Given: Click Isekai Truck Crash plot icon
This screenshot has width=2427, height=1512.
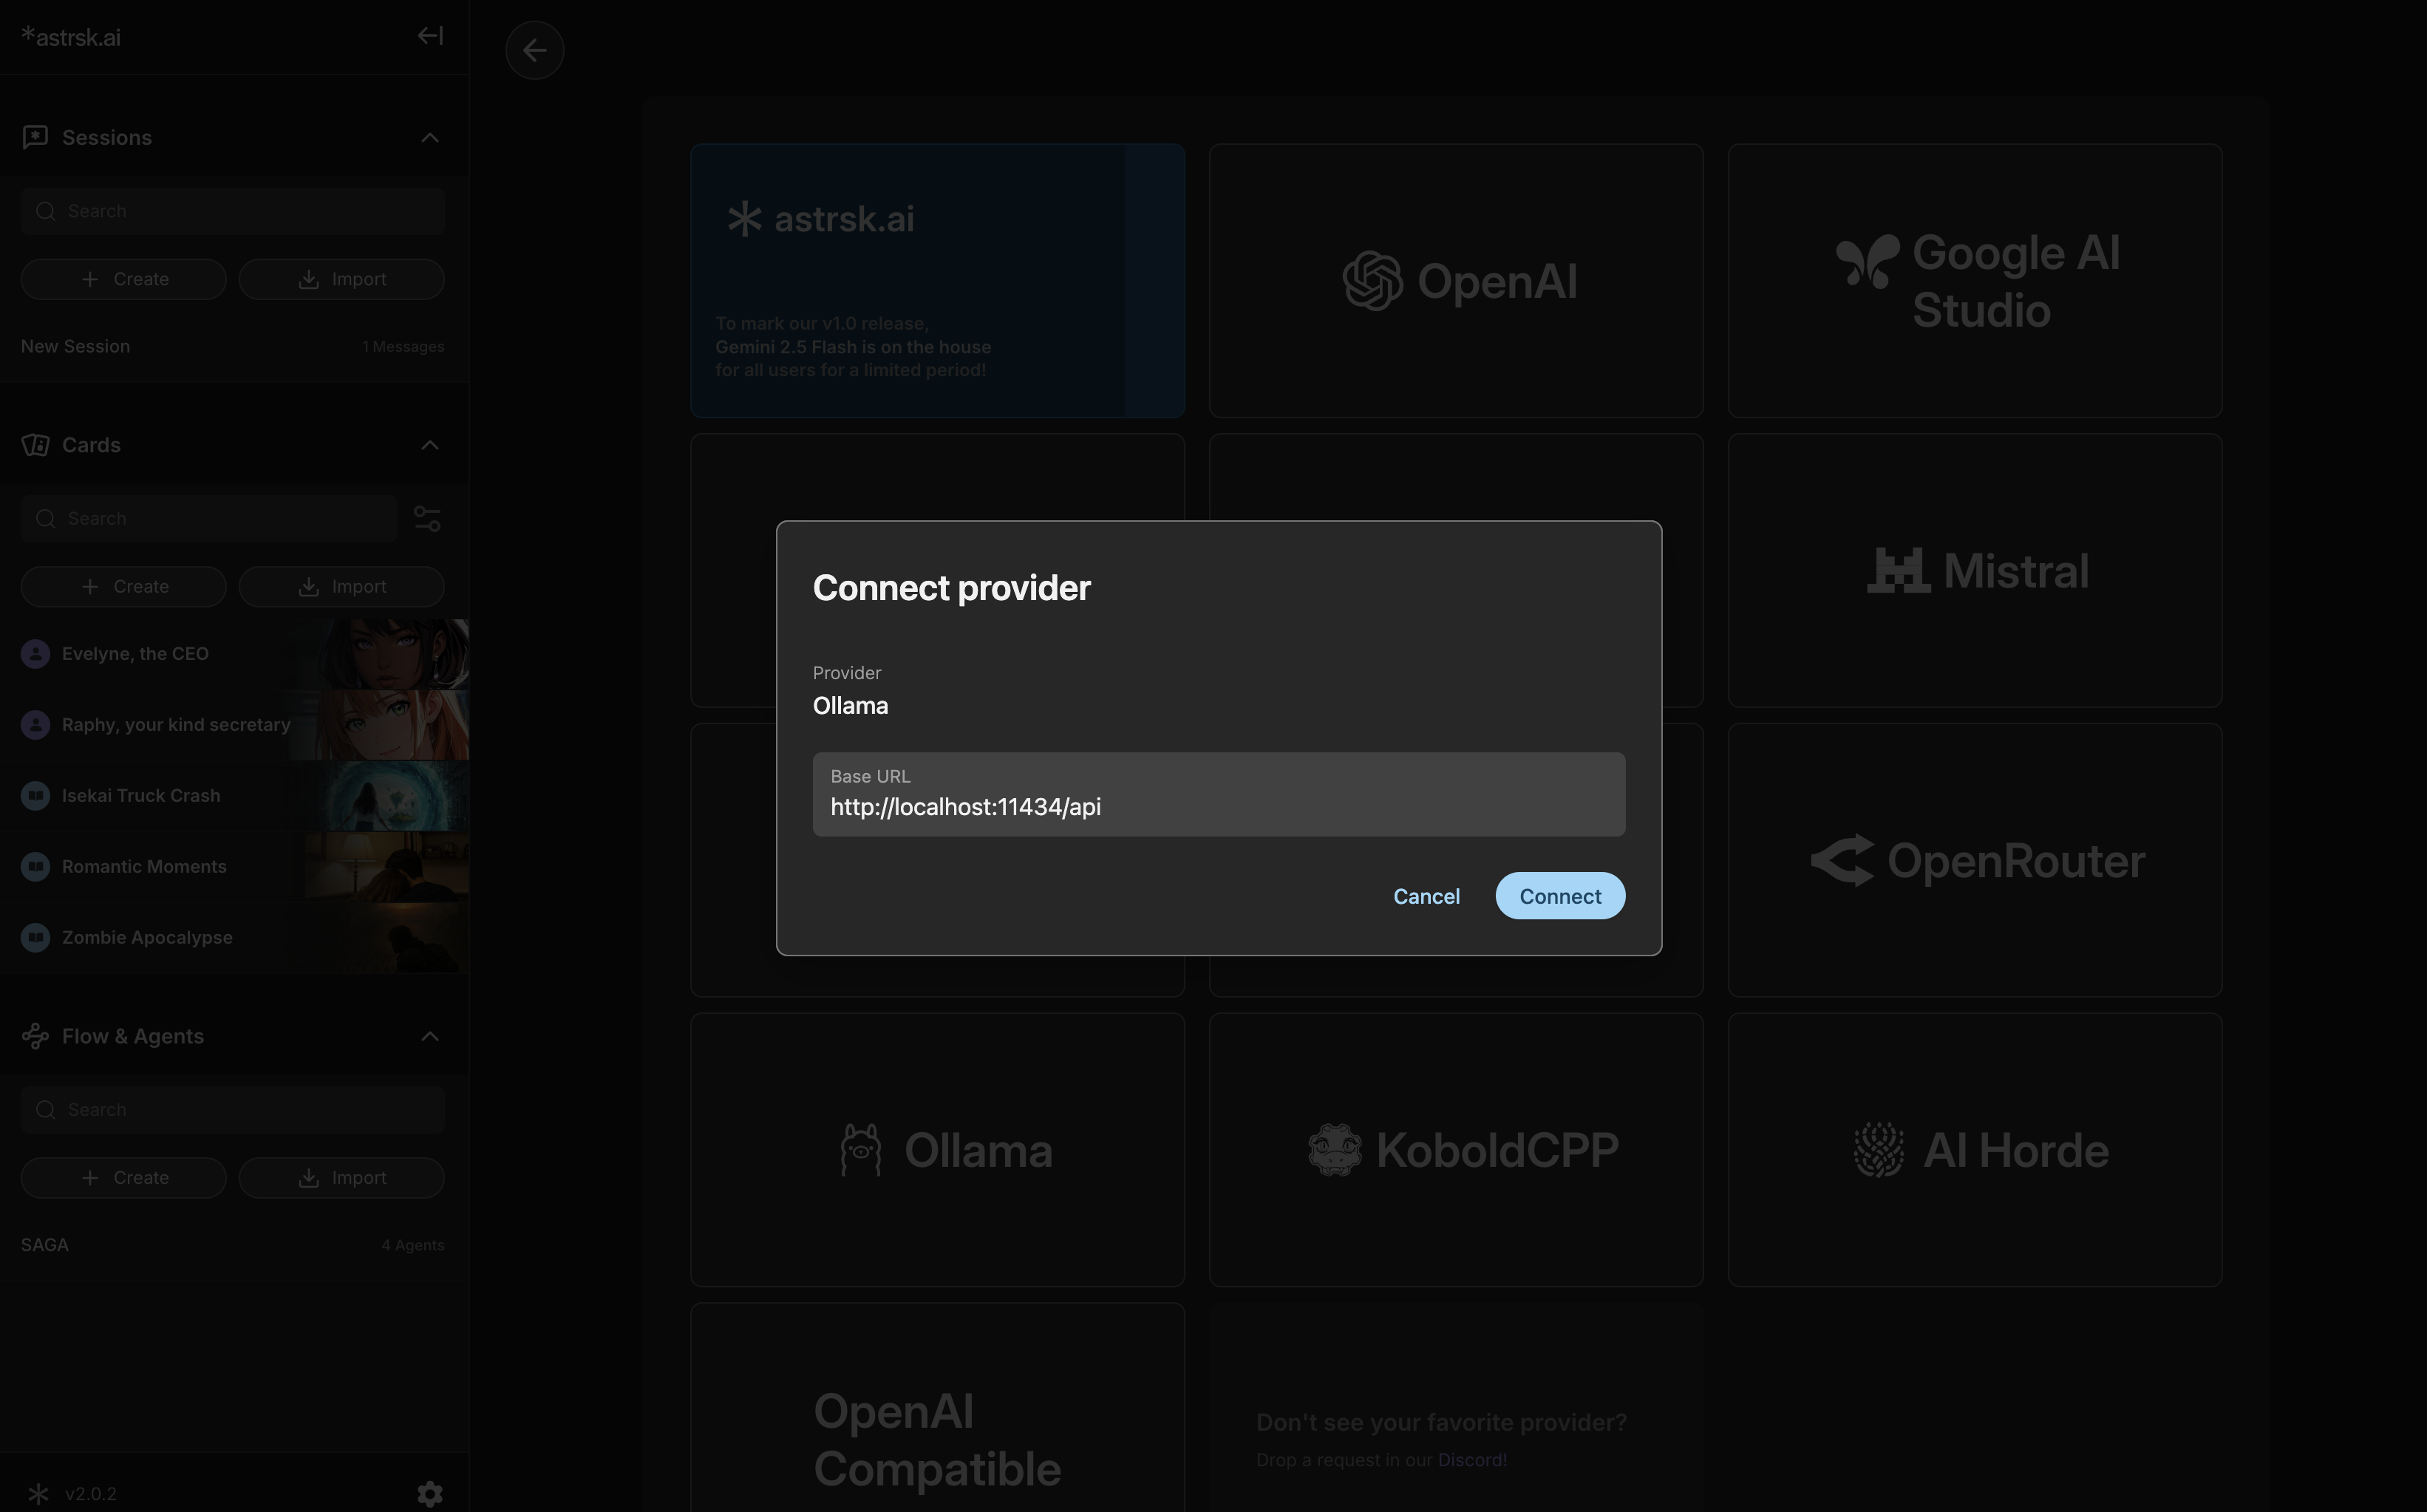Looking at the screenshot, I should (36, 796).
